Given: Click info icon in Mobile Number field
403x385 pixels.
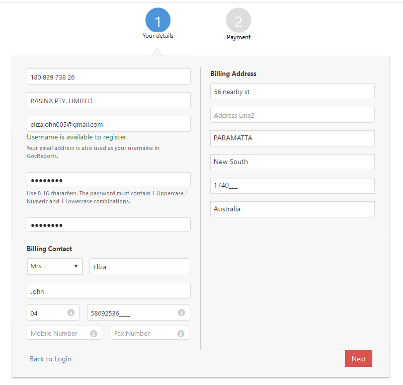Looking at the screenshot, I should coord(94,333).
